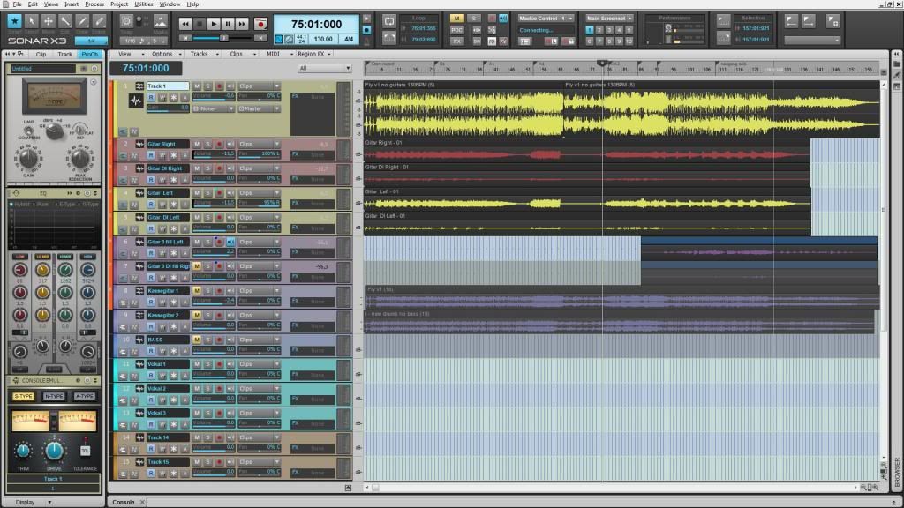Image resolution: width=904 pixels, height=508 pixels.
Task: Solo the Gitar Left track
Action: [x=207, y=192]
